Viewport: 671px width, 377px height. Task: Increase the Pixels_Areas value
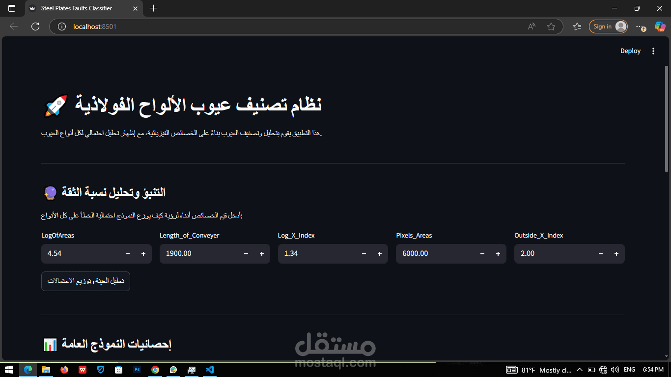pos(498,254)
